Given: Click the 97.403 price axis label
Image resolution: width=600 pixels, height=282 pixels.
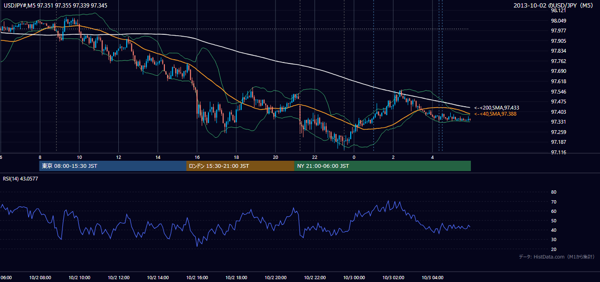Looking at the screenshot, I should (x=558, y=112).
